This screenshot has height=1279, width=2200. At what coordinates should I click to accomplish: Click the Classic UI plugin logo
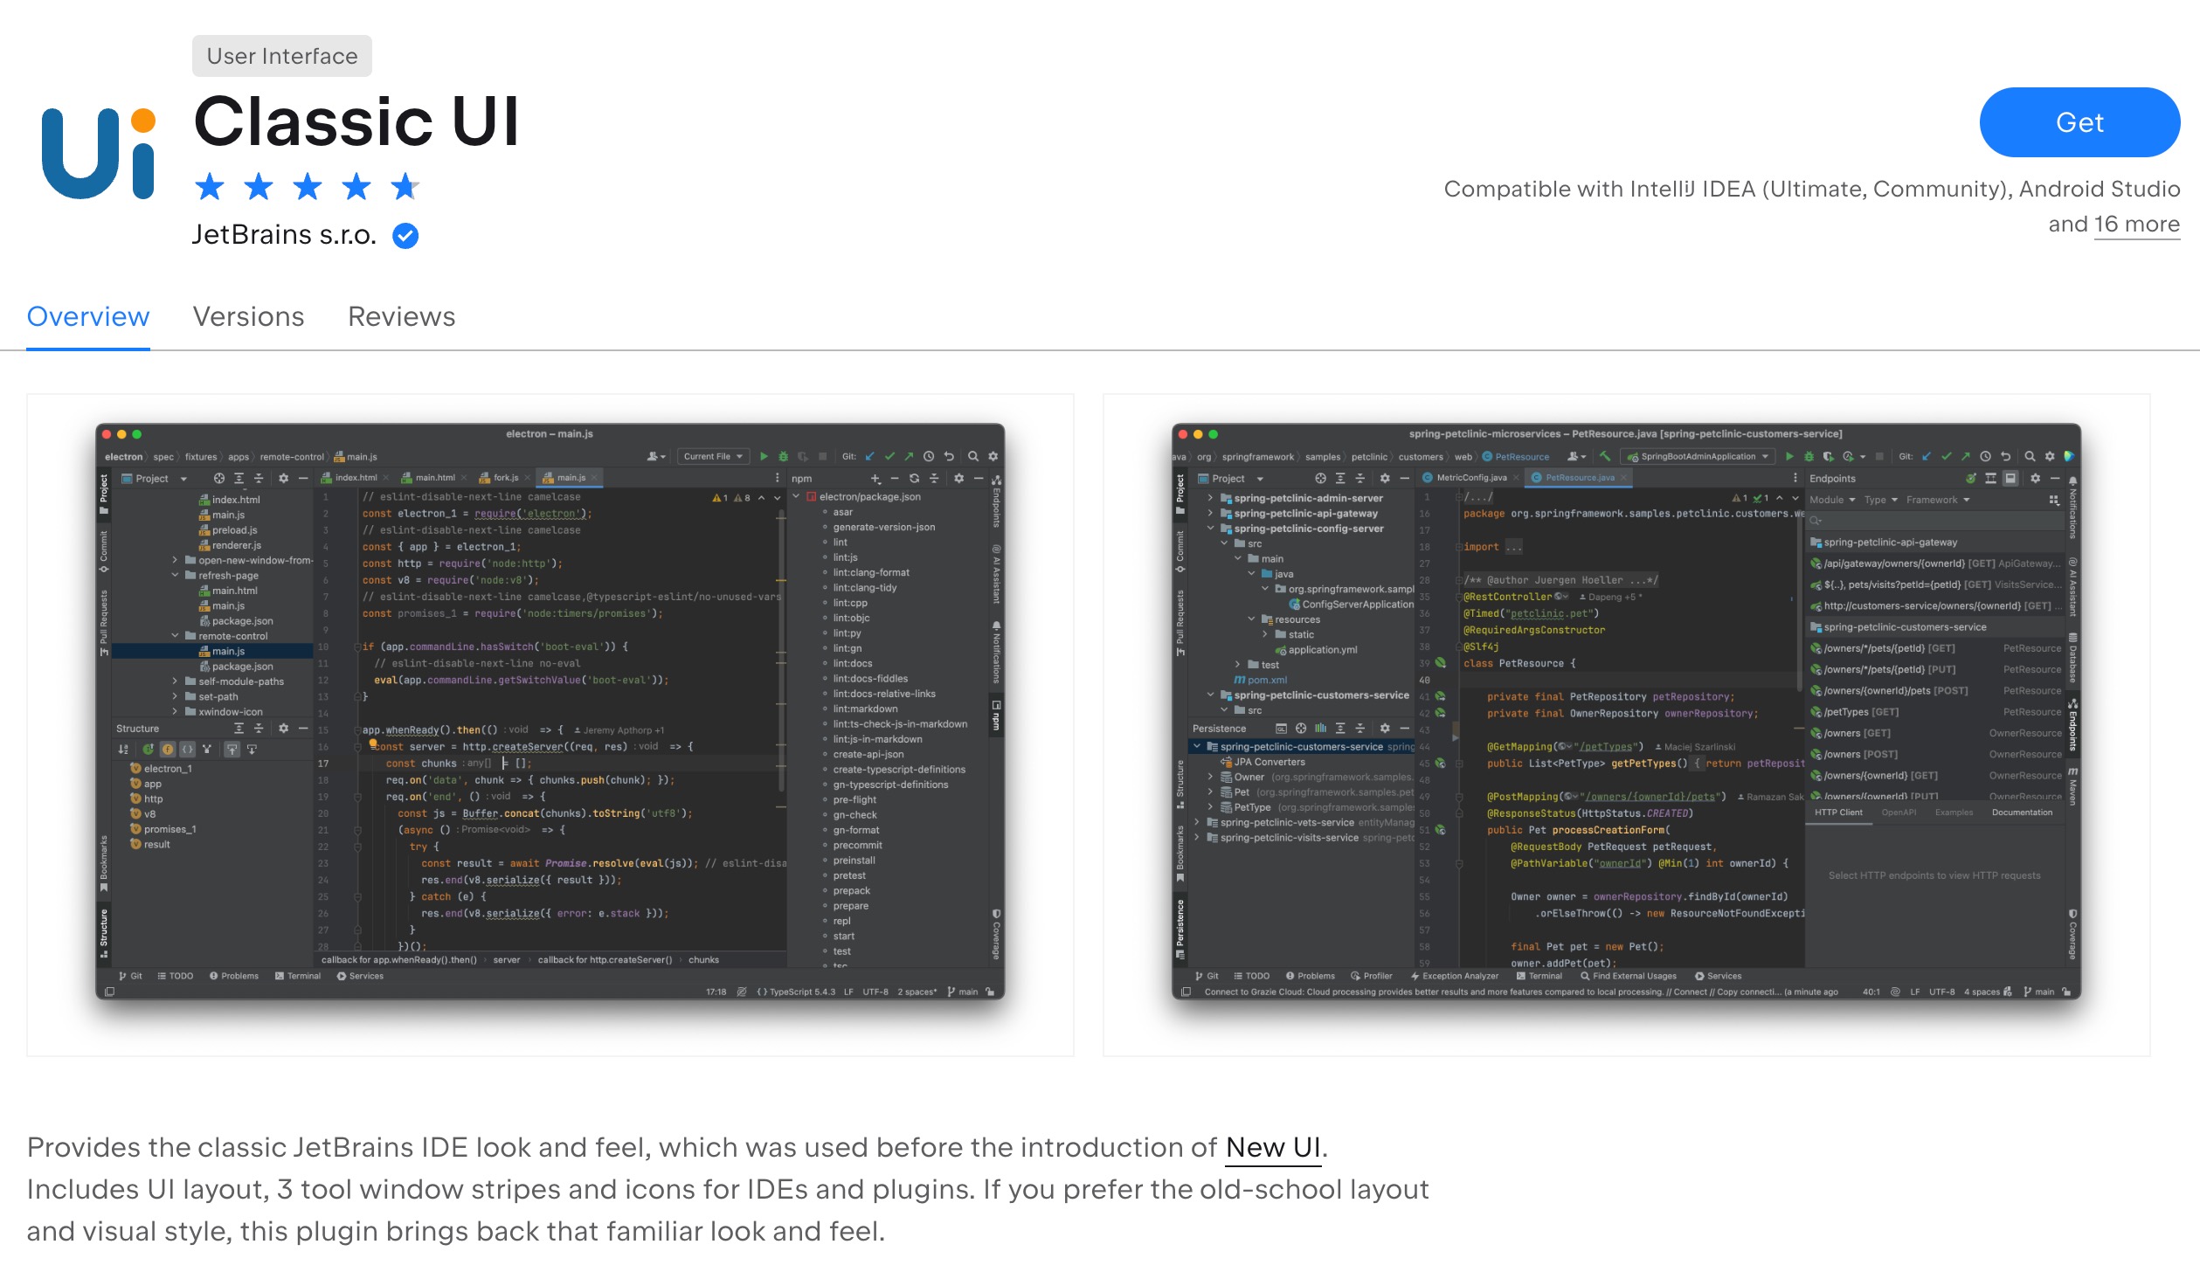coord(99,153)
